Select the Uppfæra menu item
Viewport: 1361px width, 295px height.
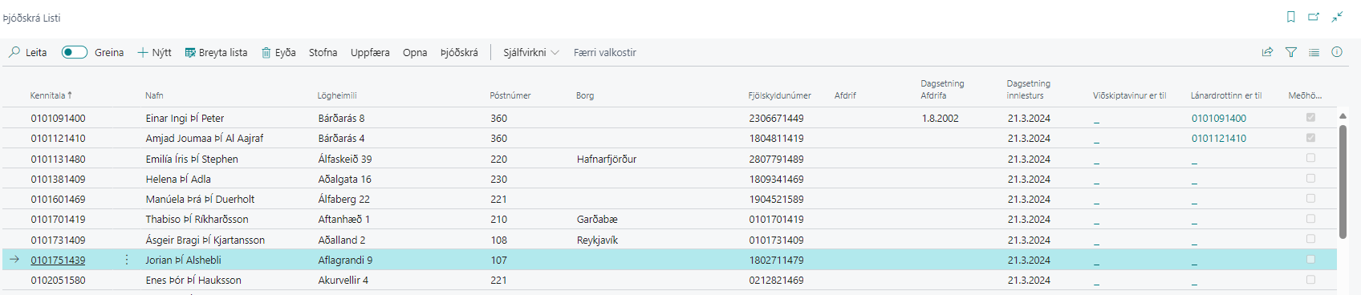coord(370,53)
